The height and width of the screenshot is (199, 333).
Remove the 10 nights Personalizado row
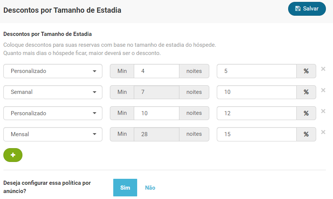point(323,111)
